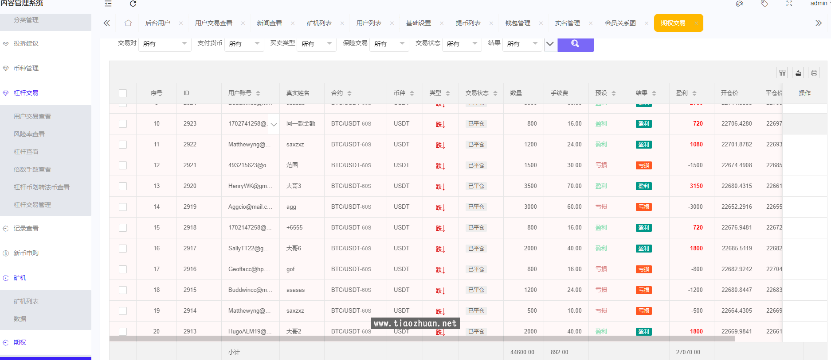Sort by 盈利 column arrows
831x360 pixels.
694,93
